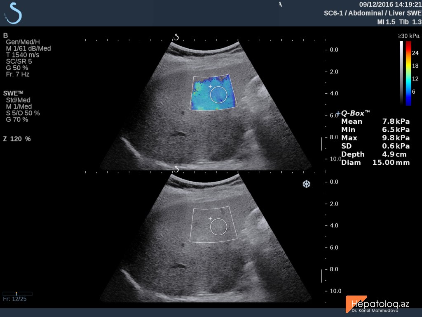Click the cine frame slider above Fr: 12/25
The height and width of the screenshot is (317, 422).
[x=17, y=293]
